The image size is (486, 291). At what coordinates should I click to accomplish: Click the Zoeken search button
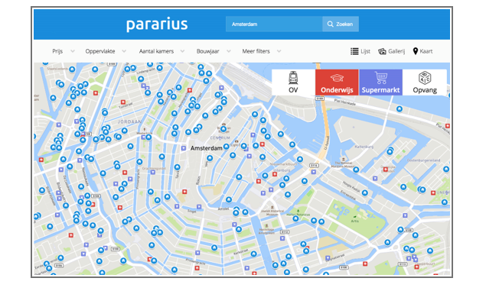(341, 24)
